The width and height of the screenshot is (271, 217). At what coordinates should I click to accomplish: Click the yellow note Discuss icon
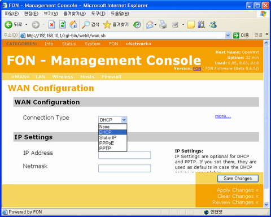[191, 25]
